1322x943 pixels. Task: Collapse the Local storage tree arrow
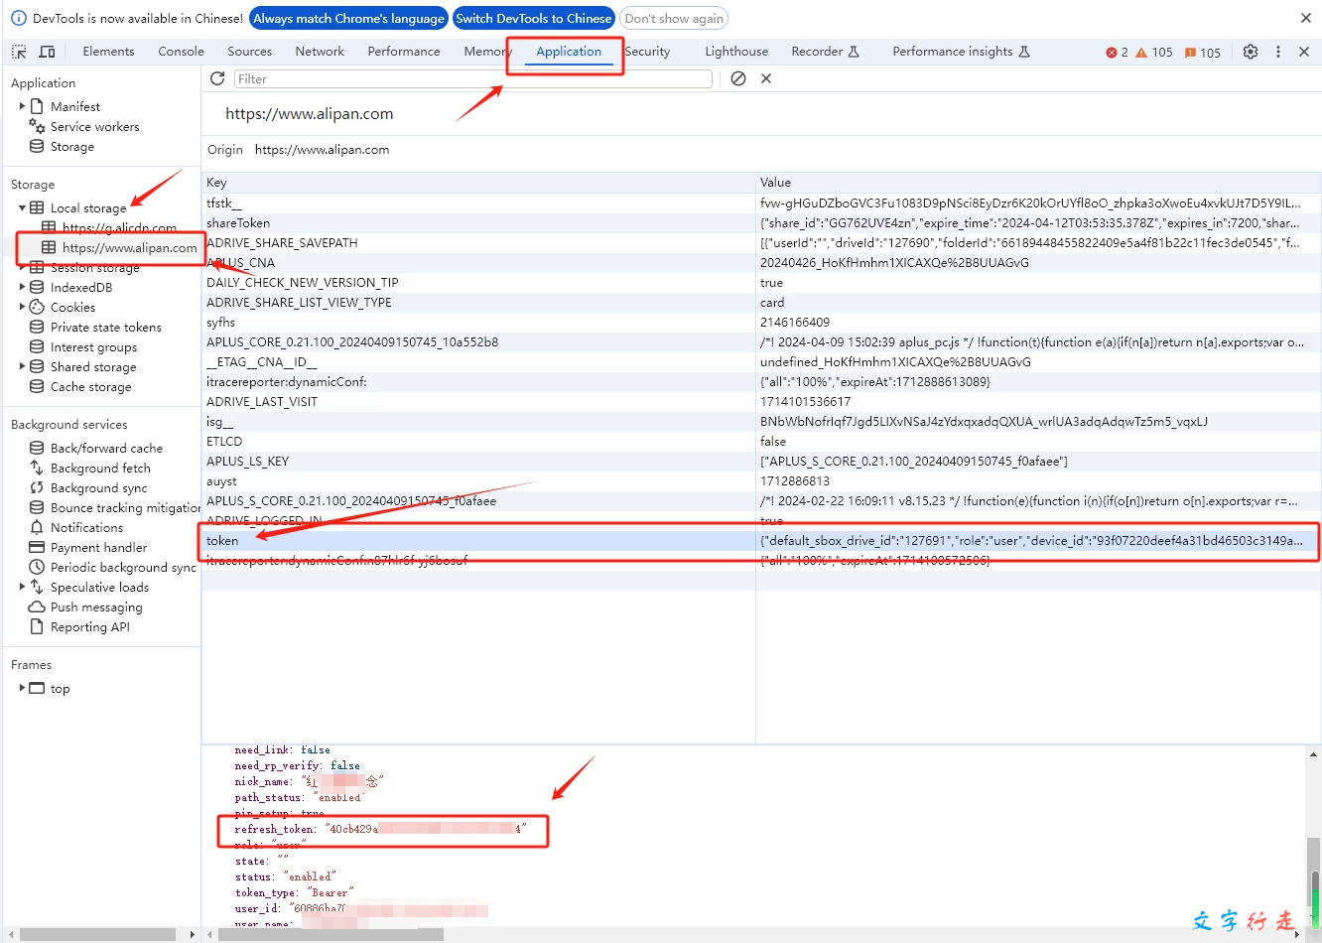(x=22, y=207)
